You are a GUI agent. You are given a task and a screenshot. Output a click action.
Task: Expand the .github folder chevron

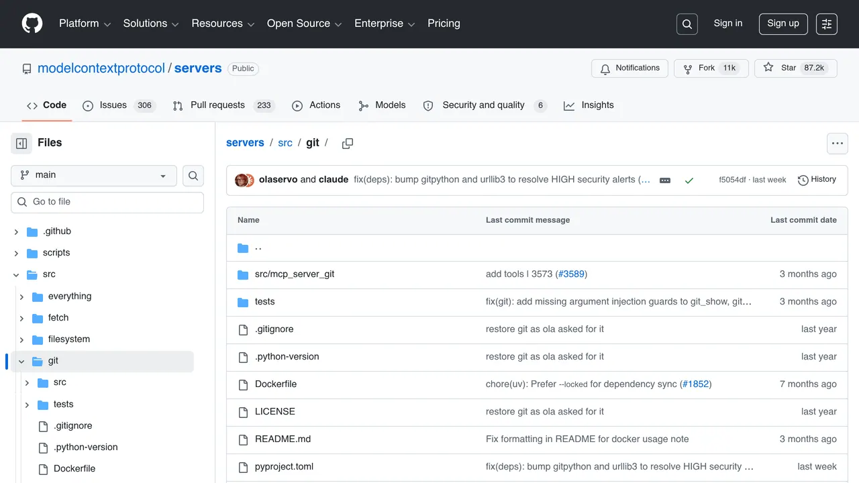[16, 232]
